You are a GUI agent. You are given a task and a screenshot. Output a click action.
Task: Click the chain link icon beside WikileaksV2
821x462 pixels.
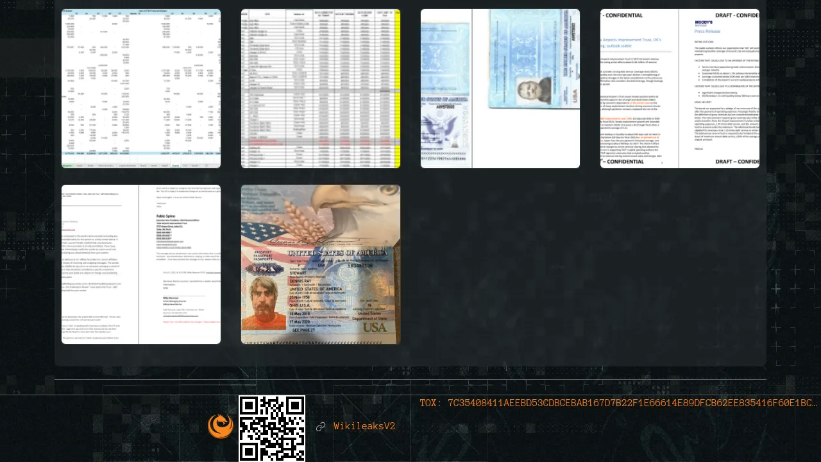321,427
